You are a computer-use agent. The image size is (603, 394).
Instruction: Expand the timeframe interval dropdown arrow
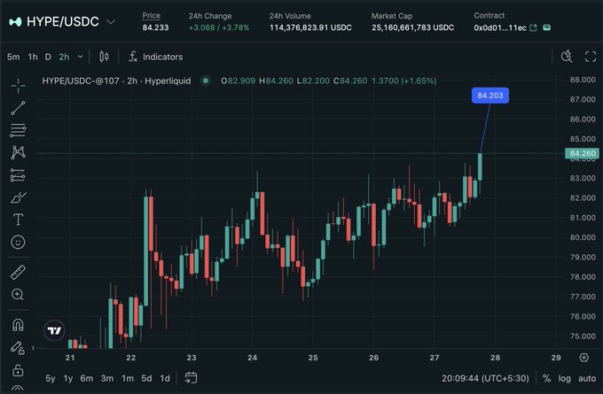coord(80,57)
